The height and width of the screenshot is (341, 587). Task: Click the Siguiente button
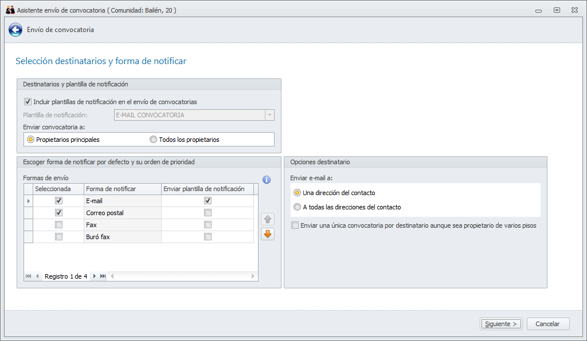pos(501,324)
